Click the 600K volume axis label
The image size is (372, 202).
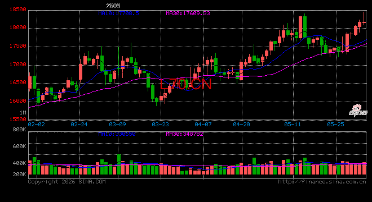click(20, 146)
